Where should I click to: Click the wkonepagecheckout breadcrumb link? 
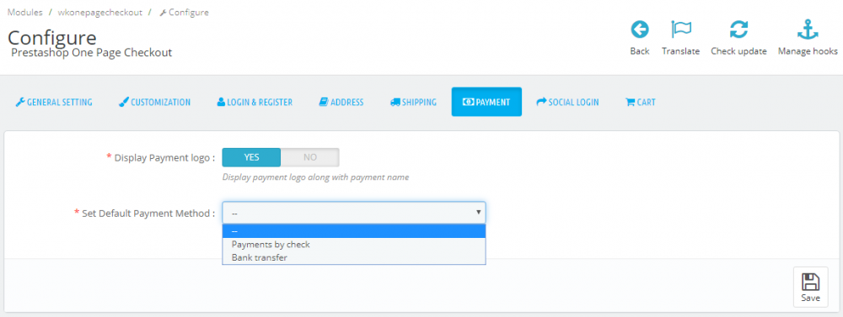(100, 12)
